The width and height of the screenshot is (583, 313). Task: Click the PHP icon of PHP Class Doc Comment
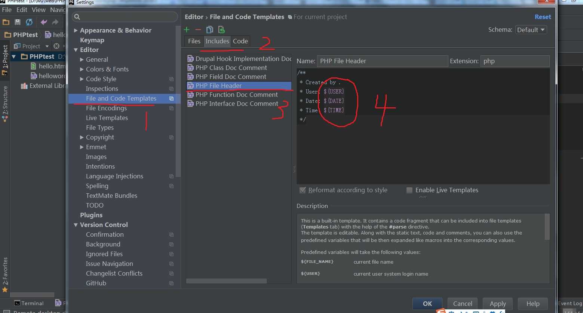[191, 68]
